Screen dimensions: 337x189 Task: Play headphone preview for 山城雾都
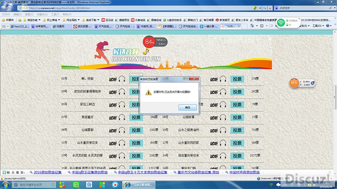coord(122,130)
